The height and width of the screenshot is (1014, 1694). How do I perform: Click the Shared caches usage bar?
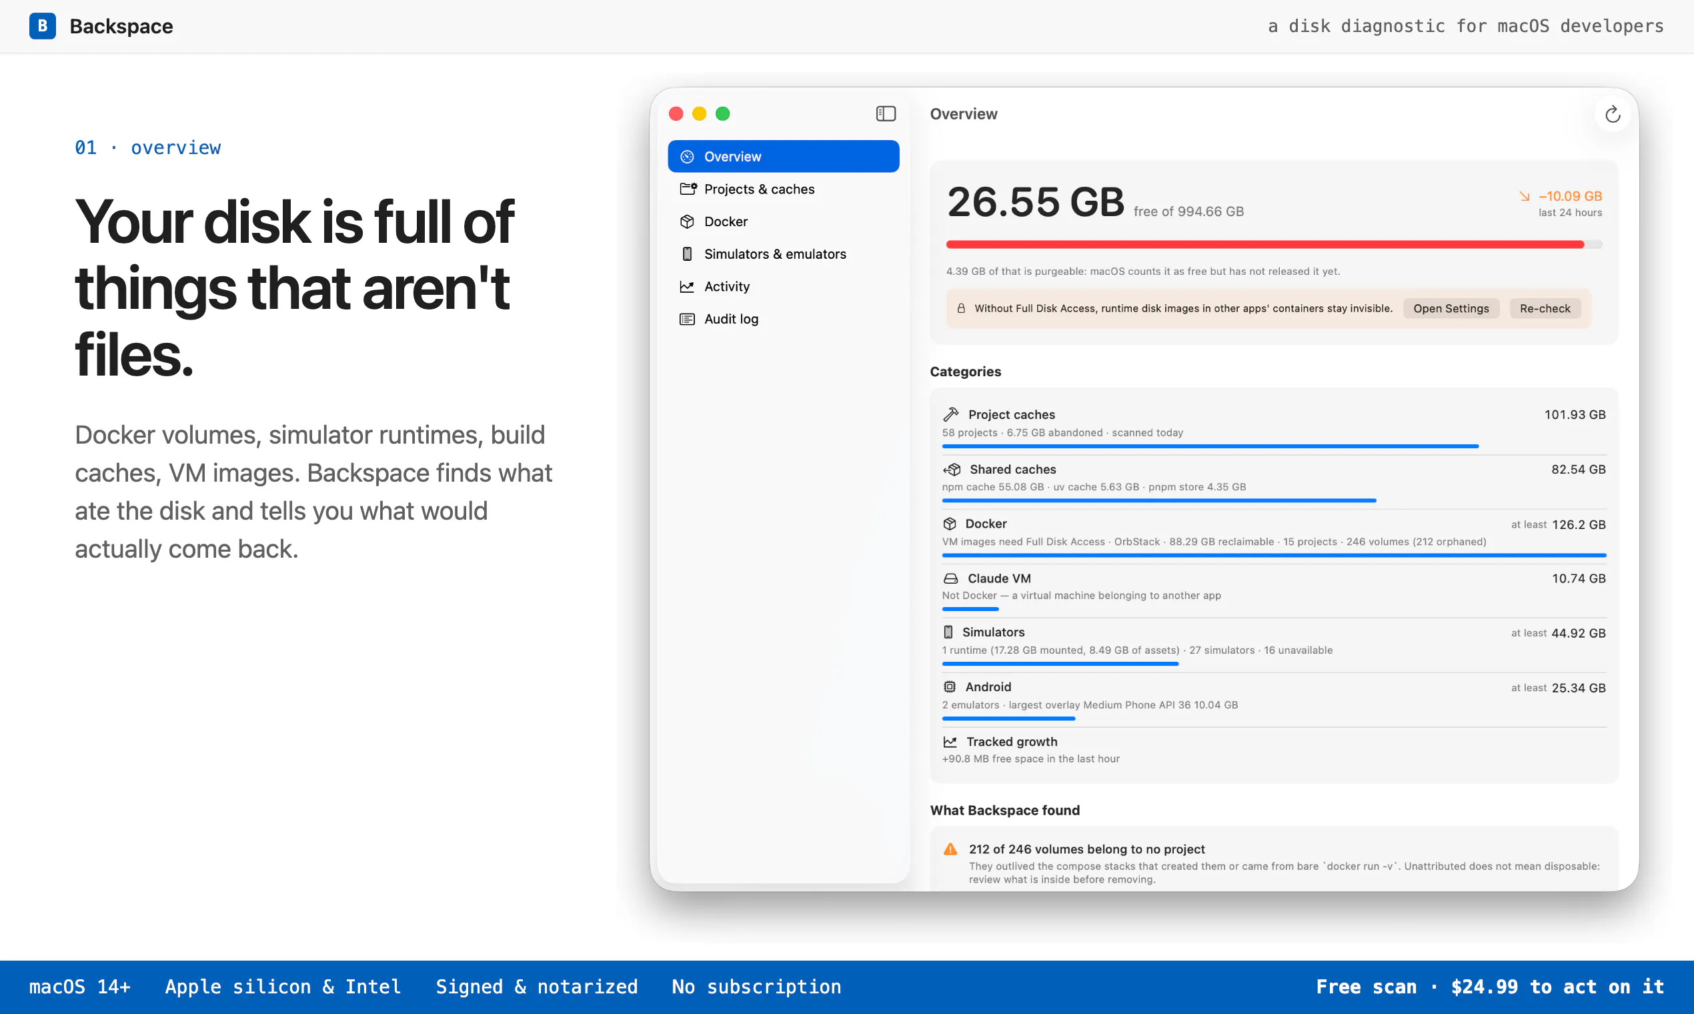(x=1159, y=501)
